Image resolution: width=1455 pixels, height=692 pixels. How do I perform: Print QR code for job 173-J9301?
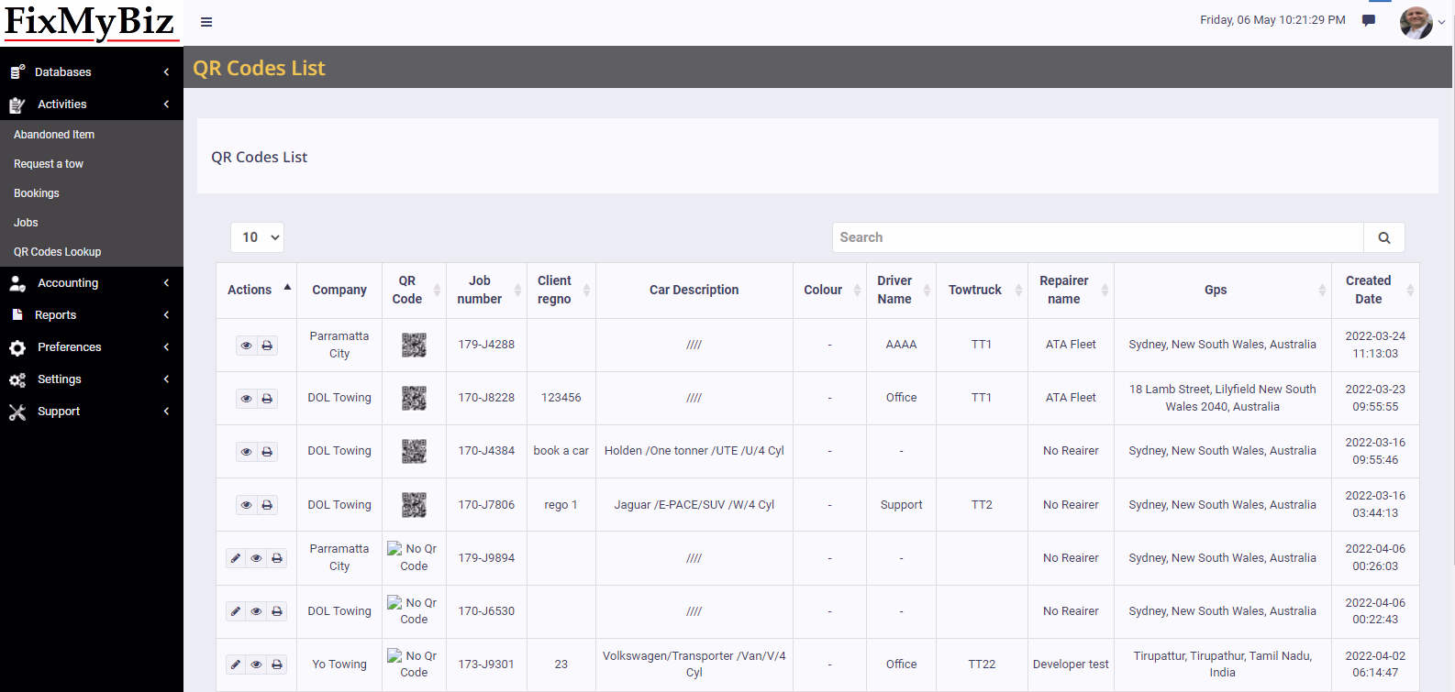tap(277, 665)
